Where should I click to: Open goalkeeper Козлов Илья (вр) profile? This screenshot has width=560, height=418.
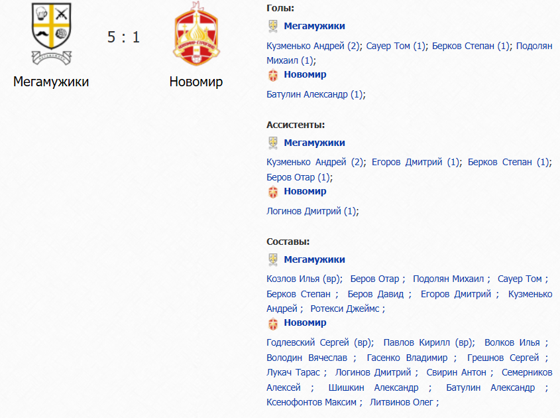point(304,279)
